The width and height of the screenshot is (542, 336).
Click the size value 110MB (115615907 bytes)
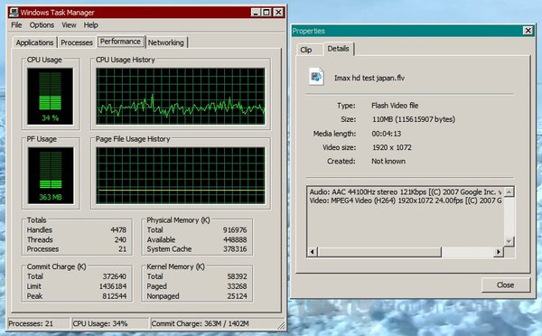414,119
